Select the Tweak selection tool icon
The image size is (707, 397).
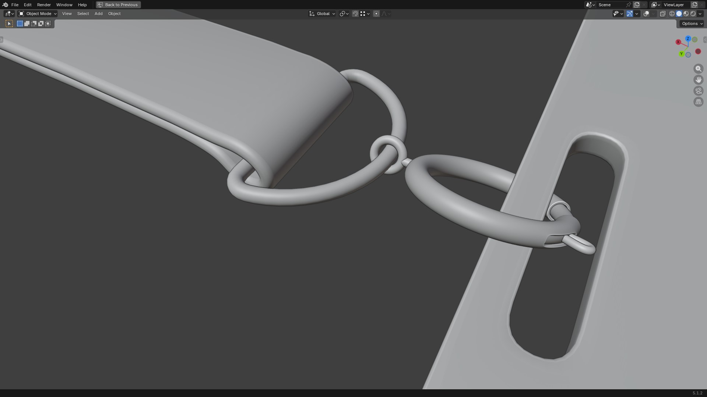coord(9,24)
